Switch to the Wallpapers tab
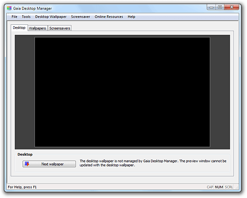247x198 pixels. tap(37, 28)
